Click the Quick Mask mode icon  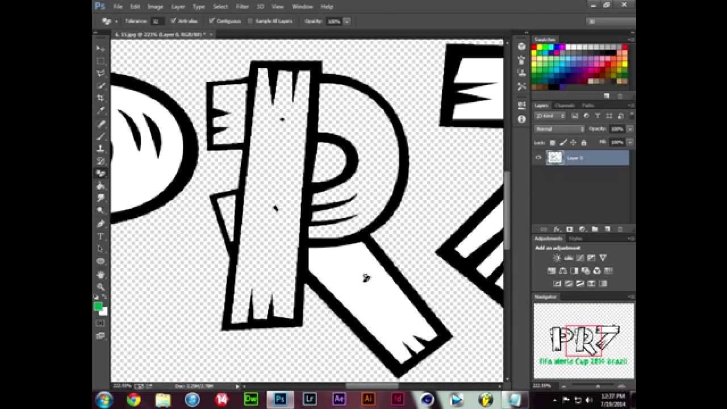[101, 323]
